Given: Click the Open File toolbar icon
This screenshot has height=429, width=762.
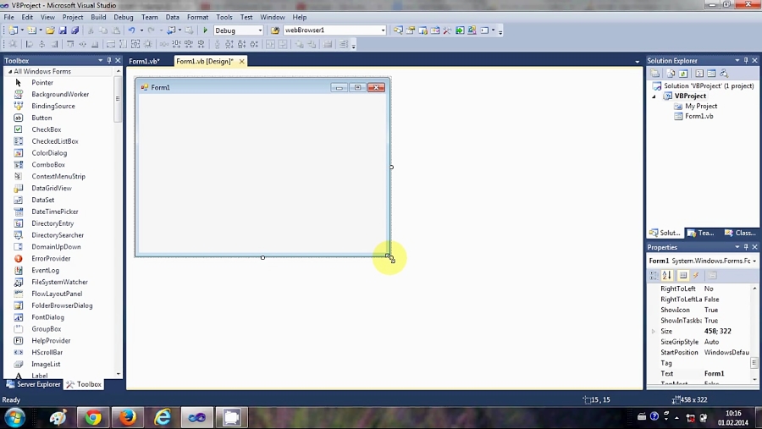Looking at the screenshot, I should point(51,30).
